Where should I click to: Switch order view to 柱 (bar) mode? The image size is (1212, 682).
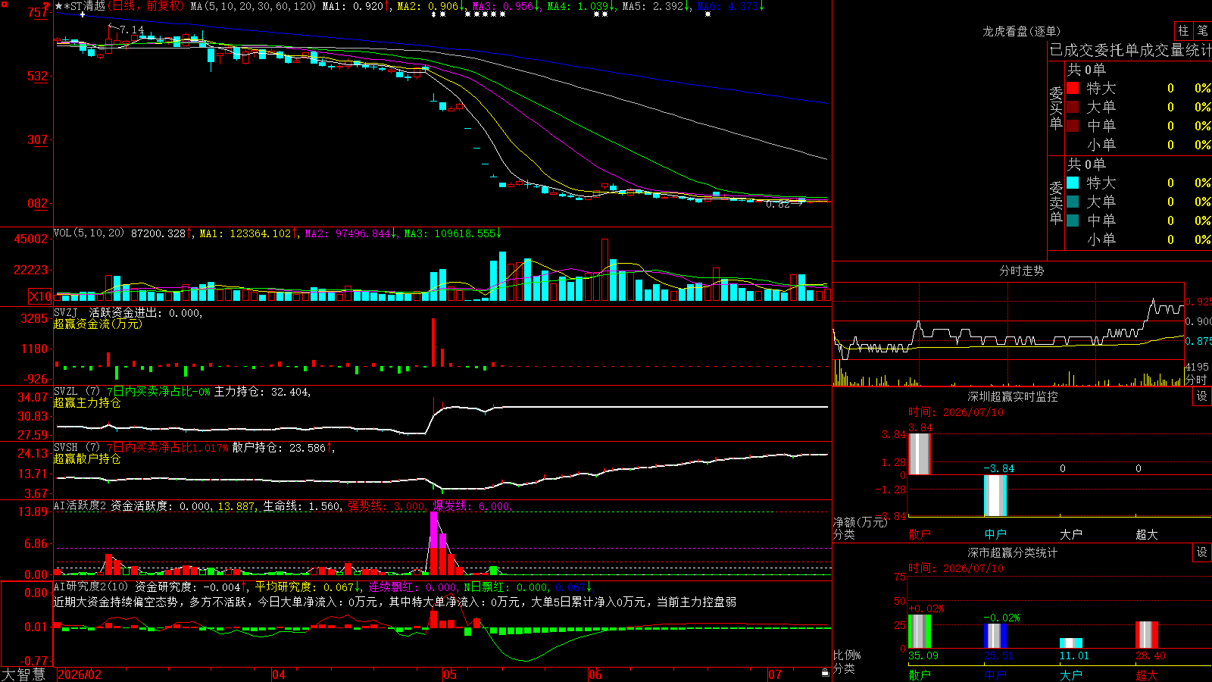(1183, 30)
